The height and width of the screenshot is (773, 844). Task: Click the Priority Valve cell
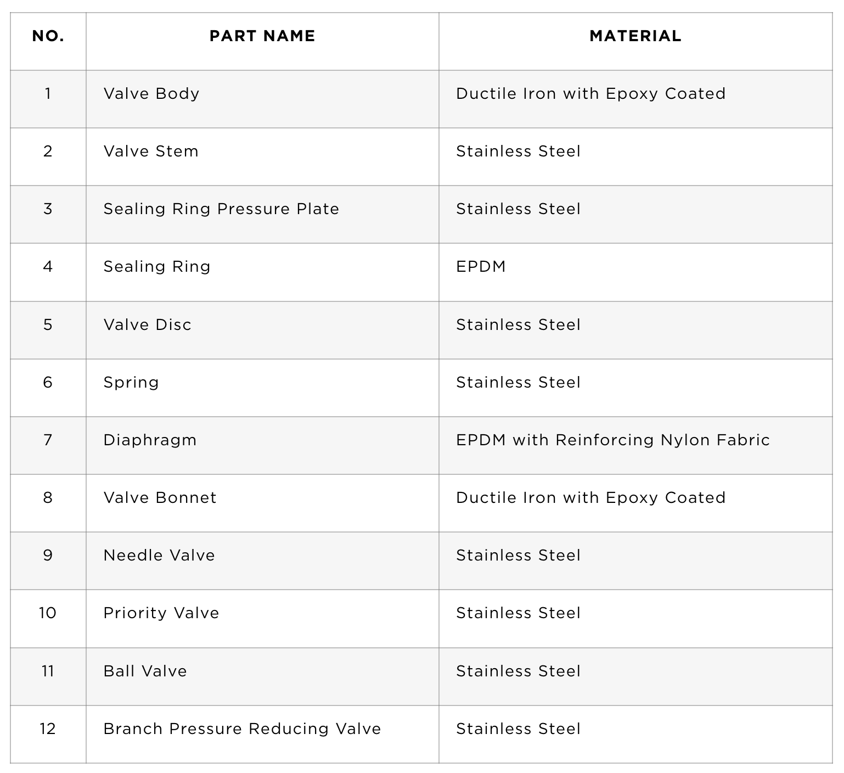click(262, 619)
